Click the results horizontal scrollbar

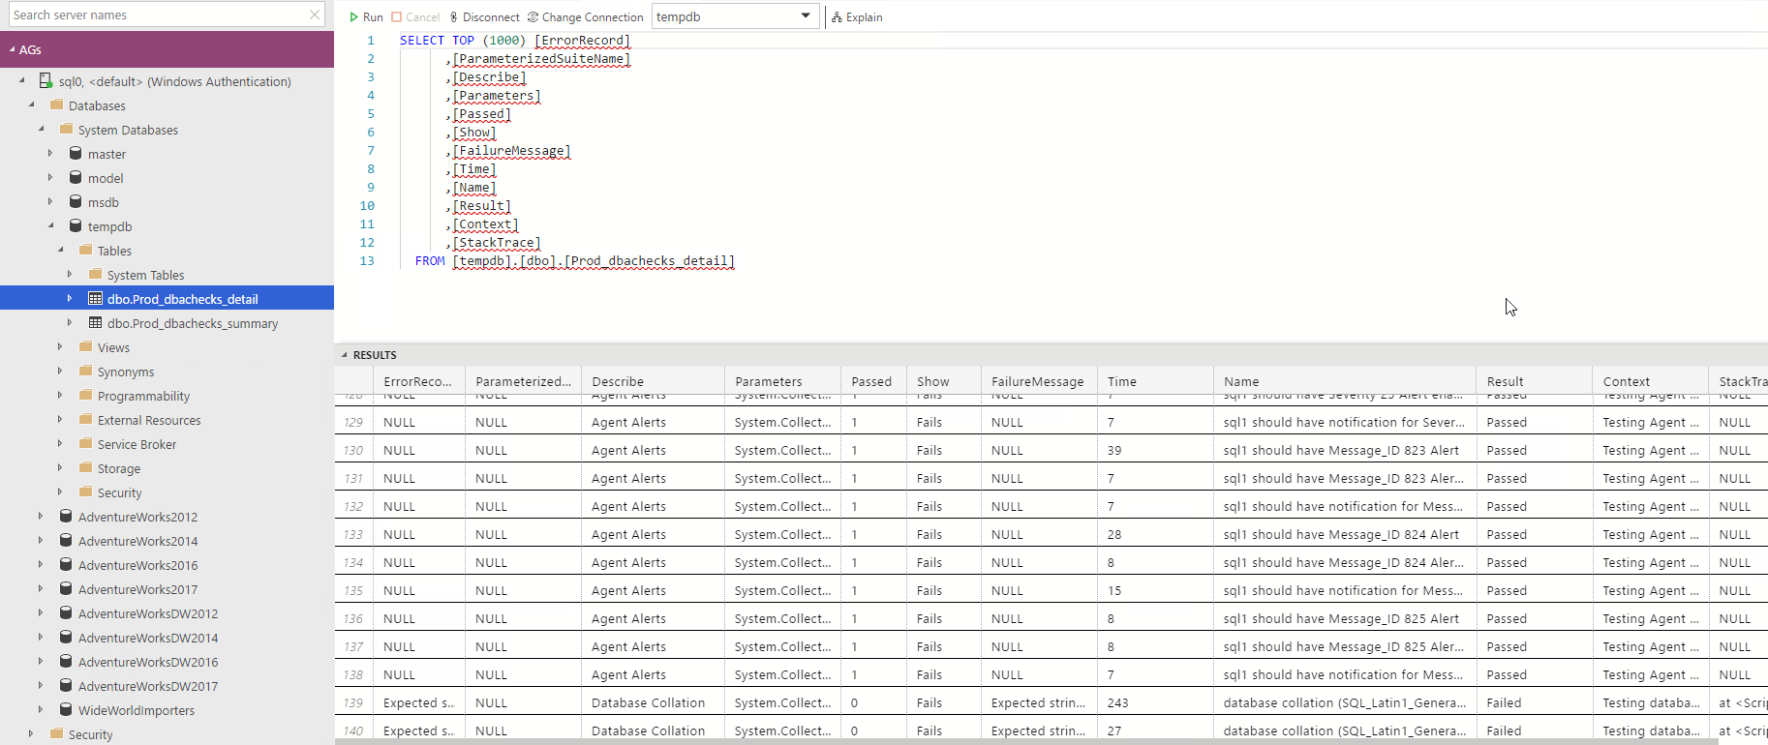tap(1026, 741)
